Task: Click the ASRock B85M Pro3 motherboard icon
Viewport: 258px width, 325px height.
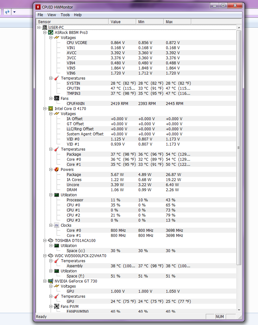Action: [x=51, y=33]
